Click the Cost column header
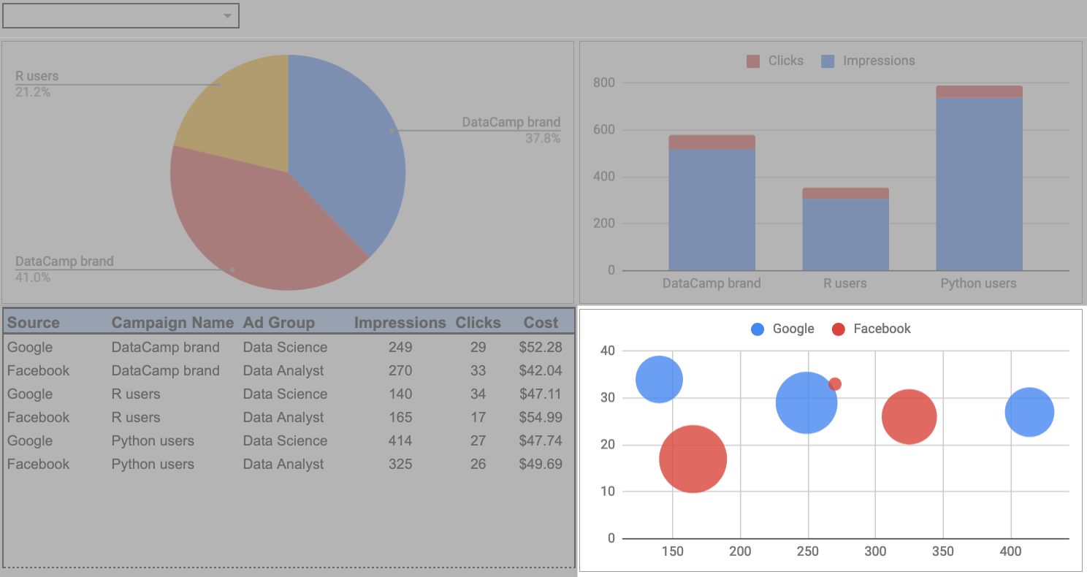This screenshot has width=1087, height=577. pyautogui.click(x=541, y=322)
